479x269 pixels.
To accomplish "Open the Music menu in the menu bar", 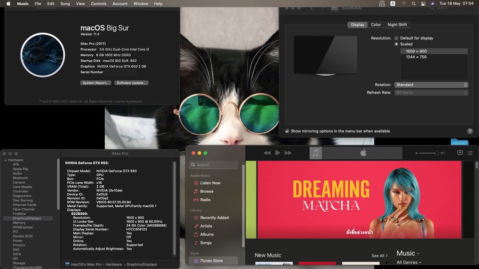I will pyautogui.click(x=22, y=3).
